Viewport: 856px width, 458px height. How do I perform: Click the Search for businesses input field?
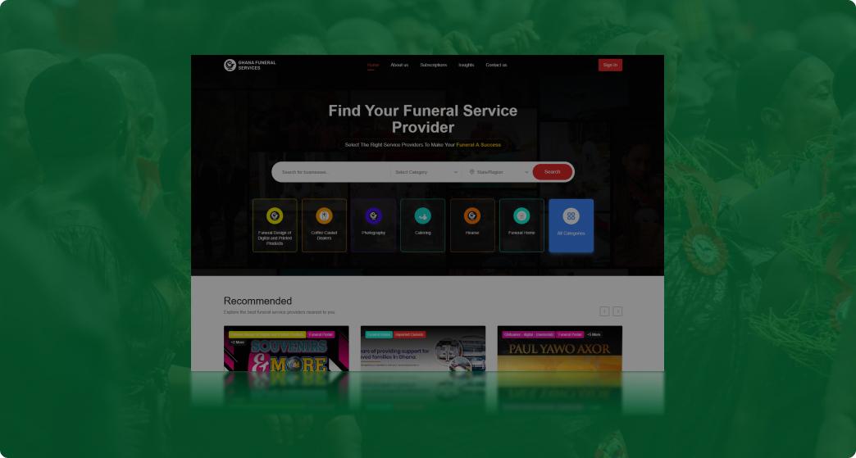tap(332, 172)
